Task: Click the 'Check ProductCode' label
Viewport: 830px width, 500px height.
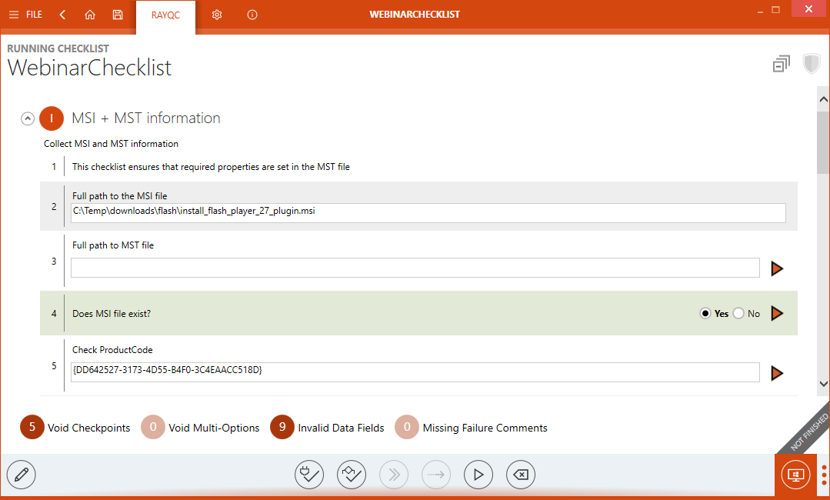Action: [x=112, y=350]
